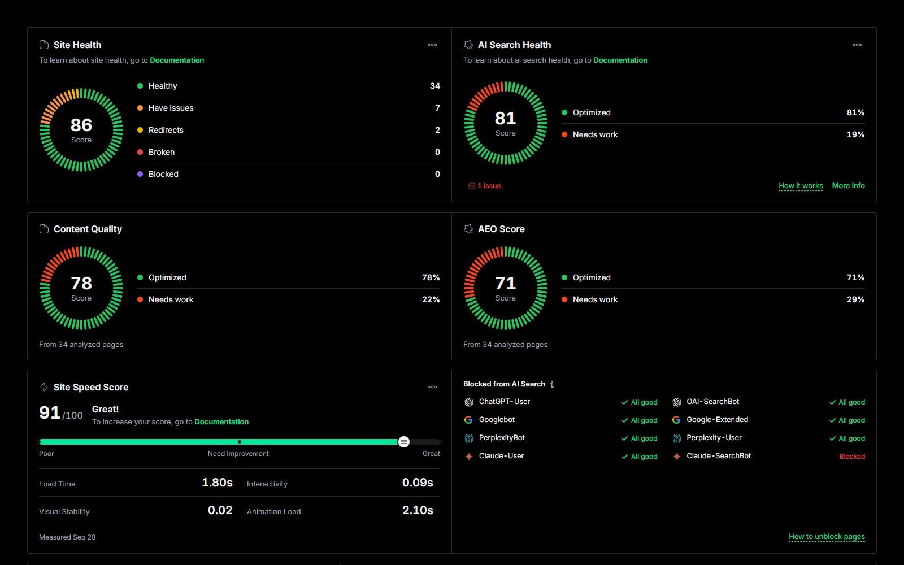
Task: Open Documentation link in Site Speed Score
Action: point(221,421)
